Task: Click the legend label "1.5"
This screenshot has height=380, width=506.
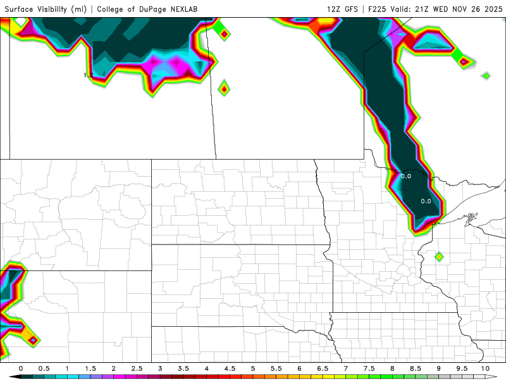Action: 90,369
